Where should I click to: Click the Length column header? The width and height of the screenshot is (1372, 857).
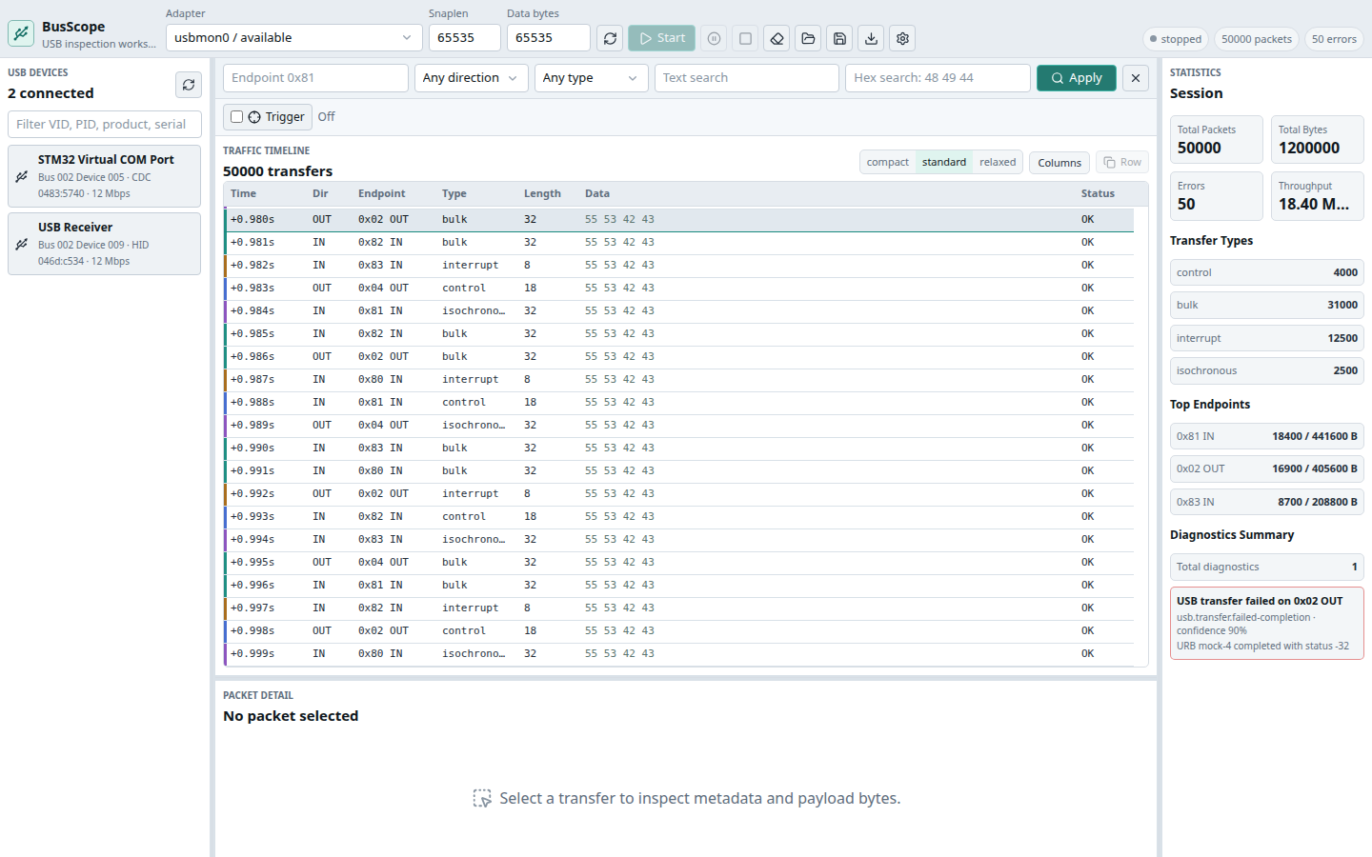click(542, 193)
